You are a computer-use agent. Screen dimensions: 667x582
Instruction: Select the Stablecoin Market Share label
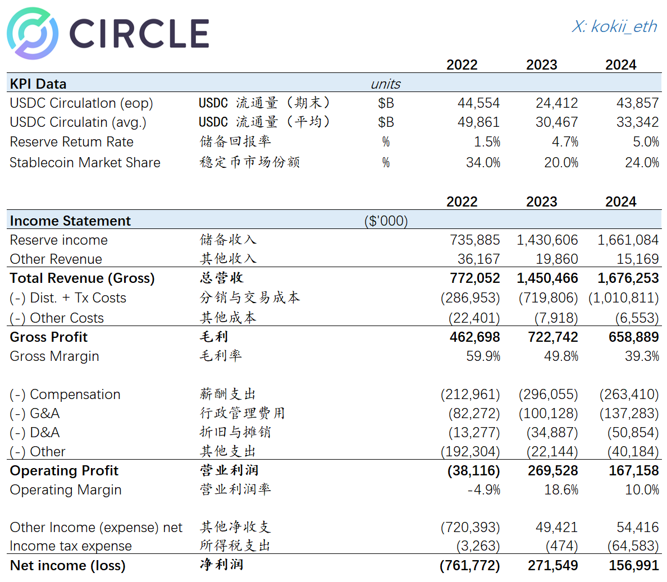click(85, 162)
